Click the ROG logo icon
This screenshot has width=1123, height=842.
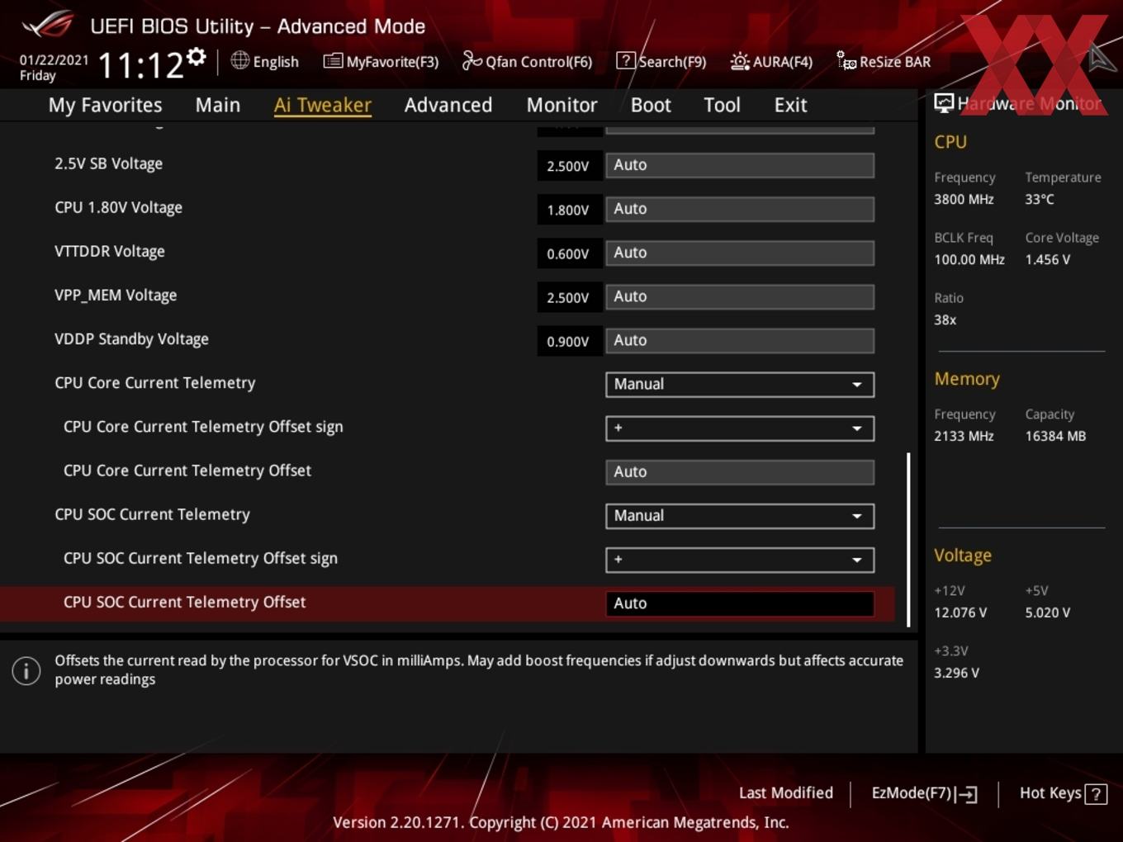(x=48, y=25)
